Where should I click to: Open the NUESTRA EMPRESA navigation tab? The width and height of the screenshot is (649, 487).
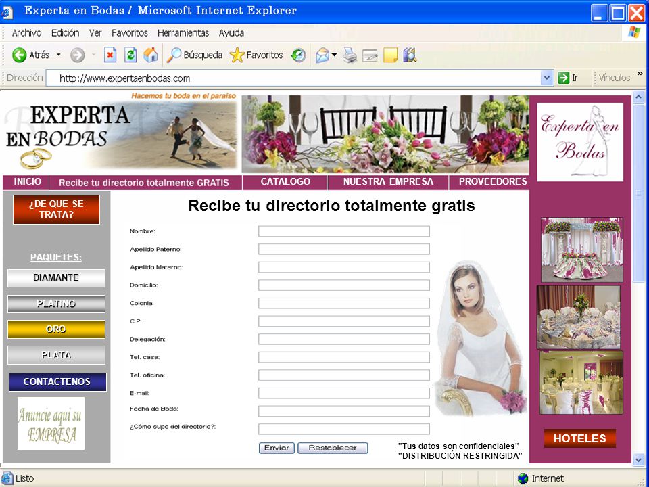388,182
